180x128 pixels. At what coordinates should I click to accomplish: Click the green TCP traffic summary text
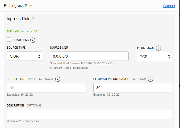coord(22,31)
